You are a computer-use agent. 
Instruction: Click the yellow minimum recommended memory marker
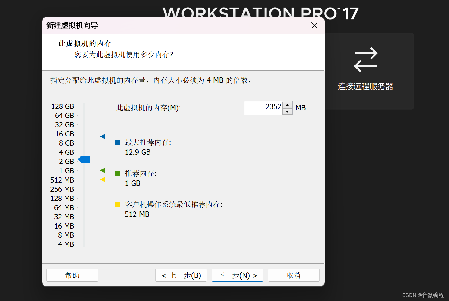tap(102, 180)
